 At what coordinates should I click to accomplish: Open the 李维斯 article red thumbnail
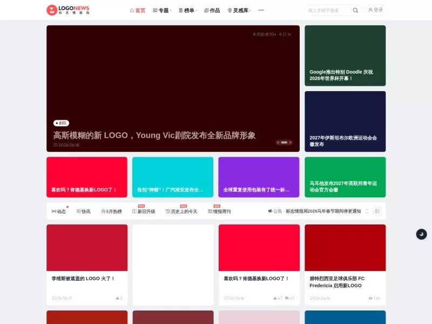(x=87, y=248)
